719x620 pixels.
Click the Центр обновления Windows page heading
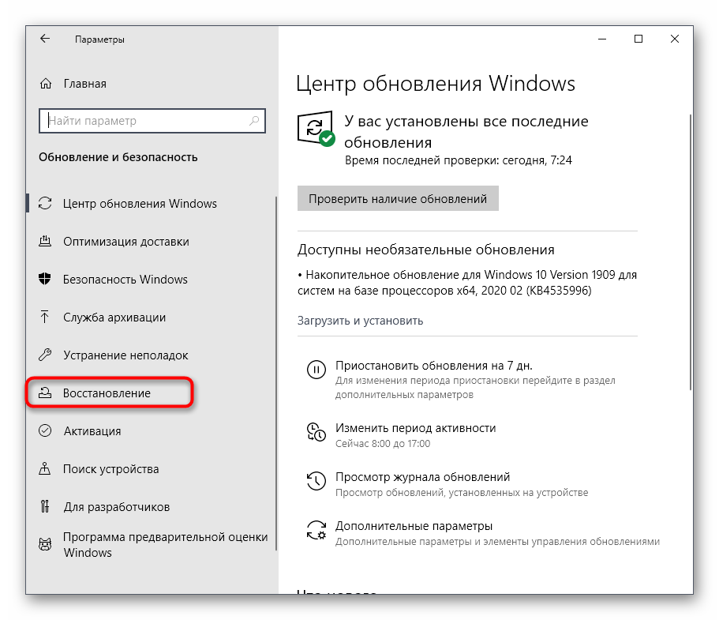(435, 84)
